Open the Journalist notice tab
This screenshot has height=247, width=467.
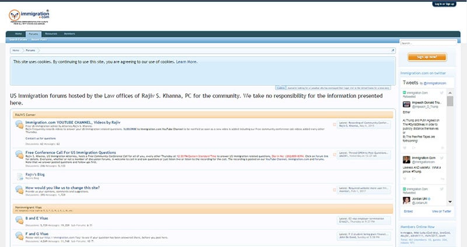click(x=339, y=88)
